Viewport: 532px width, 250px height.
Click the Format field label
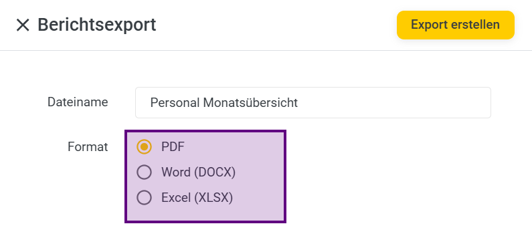[88, 146]
